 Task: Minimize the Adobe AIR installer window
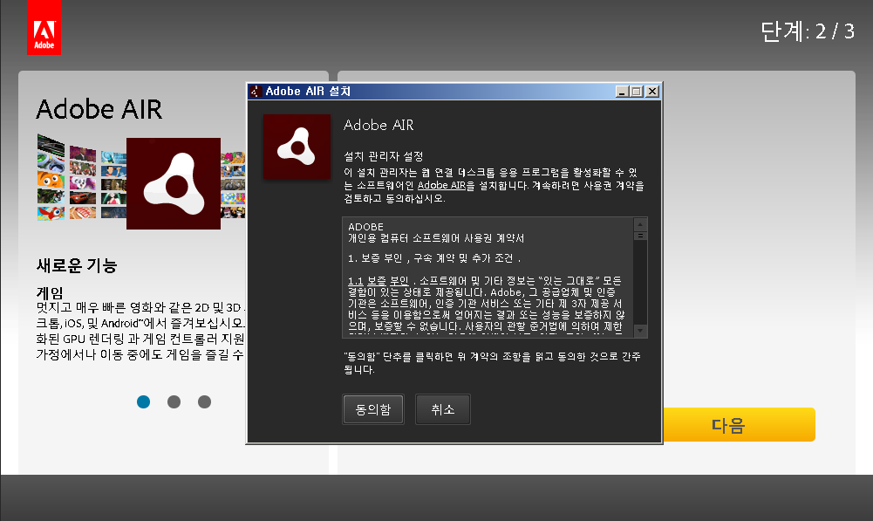[623, 92]
